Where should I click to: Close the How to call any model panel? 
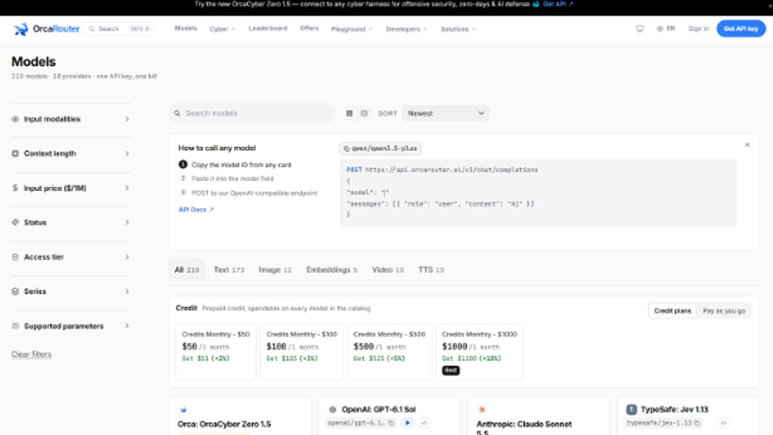tap(747, 145)
